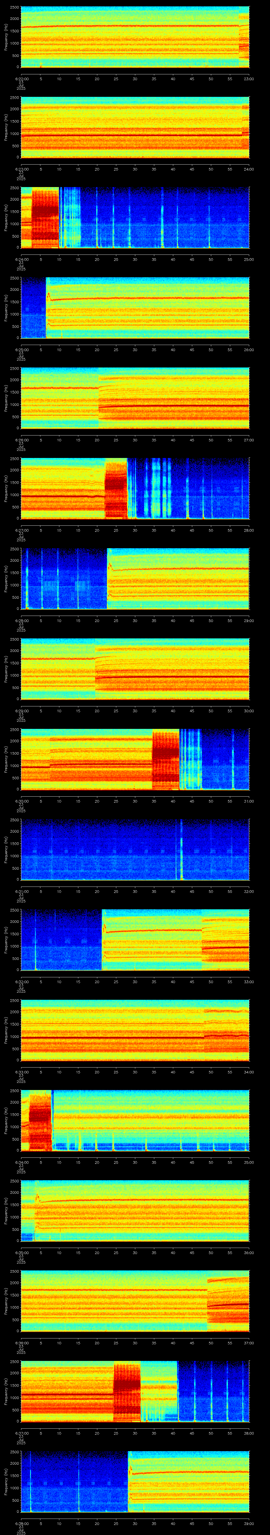
Task: Click the 35:00 end time label
Action: [249, 1162]
